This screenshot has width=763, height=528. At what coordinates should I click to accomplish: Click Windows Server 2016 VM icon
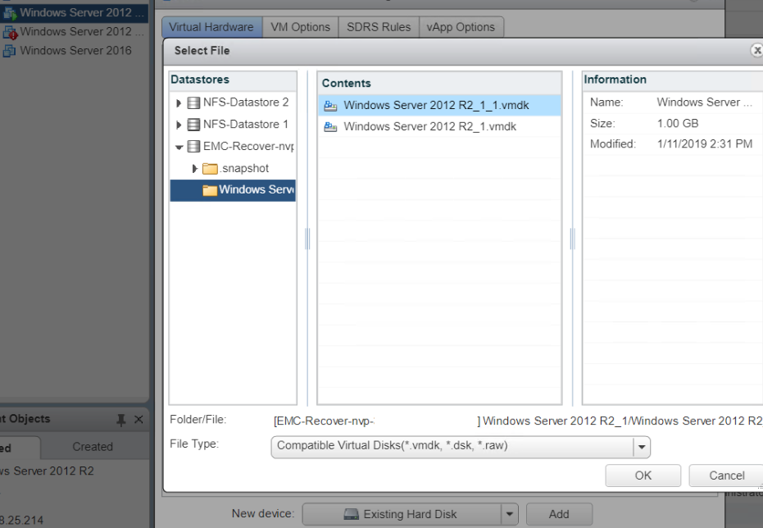(9, 51)
